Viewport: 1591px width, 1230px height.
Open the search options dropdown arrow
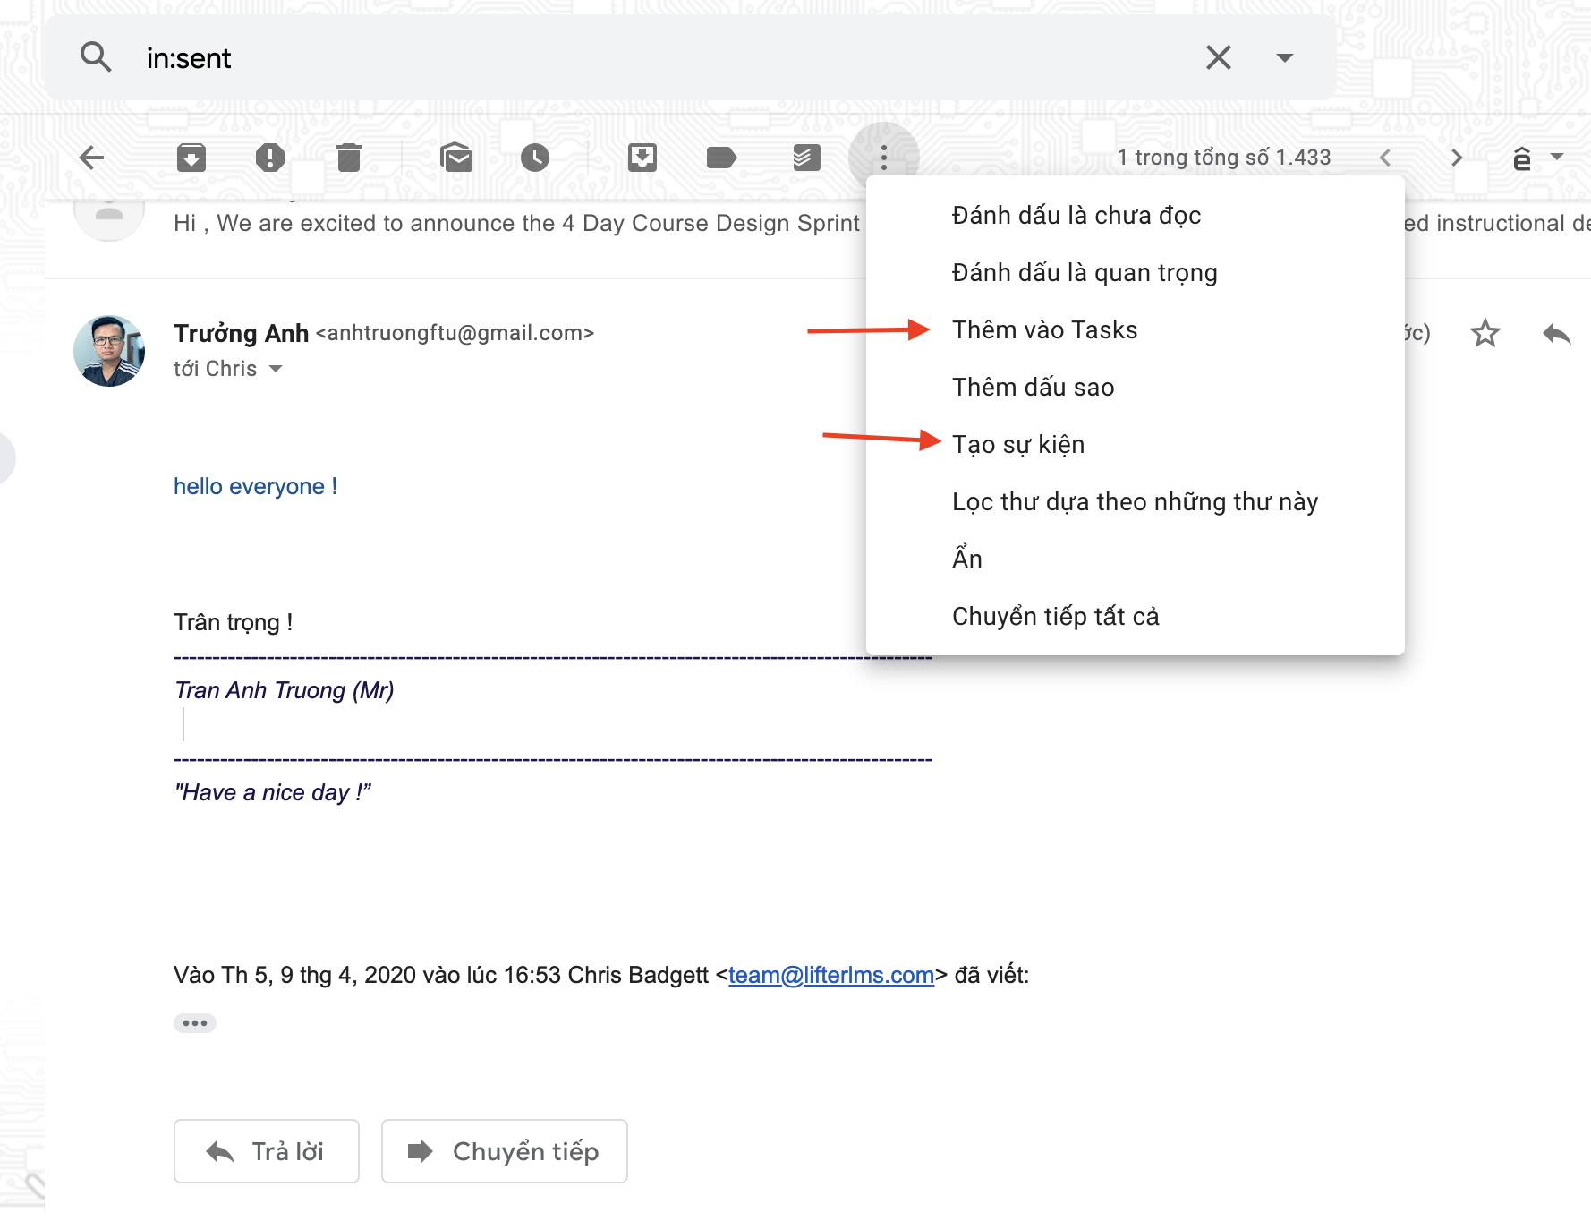pos(1284,58)
